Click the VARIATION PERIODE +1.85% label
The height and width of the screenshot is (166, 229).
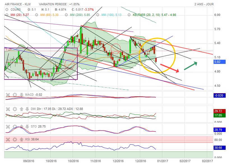(59, 4)
